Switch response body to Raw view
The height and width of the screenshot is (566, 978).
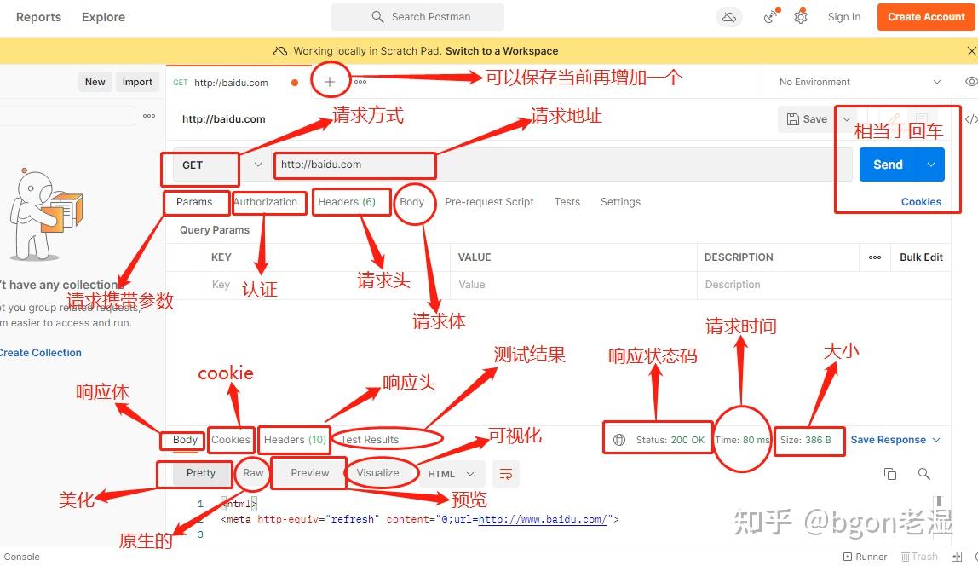(x=252, y=472)
